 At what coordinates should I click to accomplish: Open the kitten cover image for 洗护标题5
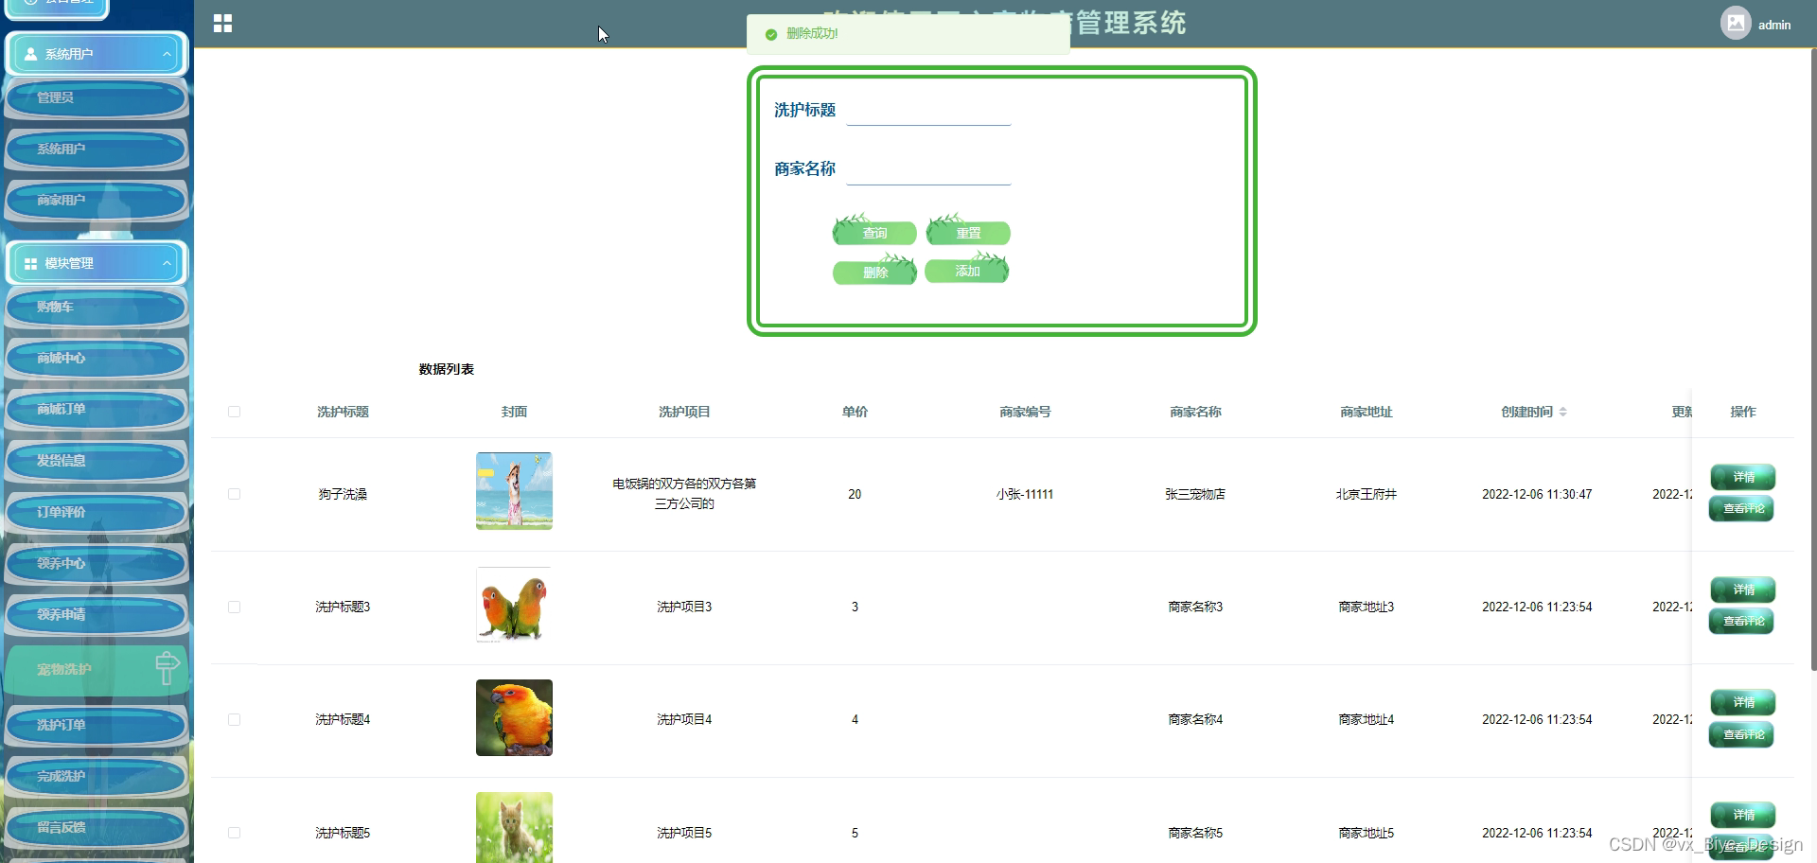coord(514,827)
